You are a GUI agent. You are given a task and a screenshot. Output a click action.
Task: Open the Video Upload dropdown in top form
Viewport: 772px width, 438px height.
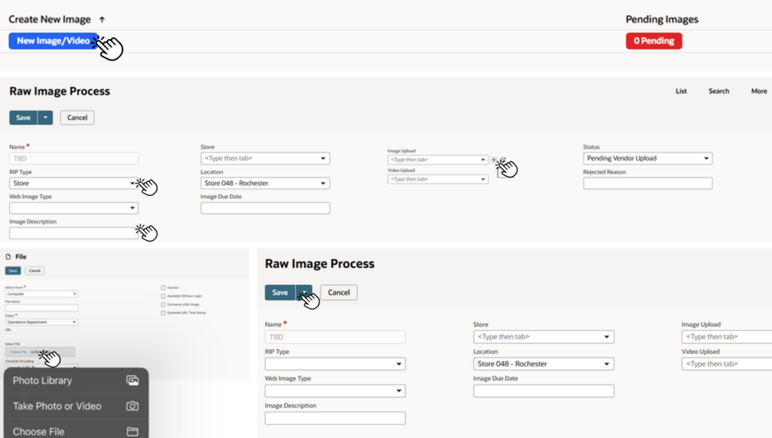pyautogui.click(x=438, y=179)
